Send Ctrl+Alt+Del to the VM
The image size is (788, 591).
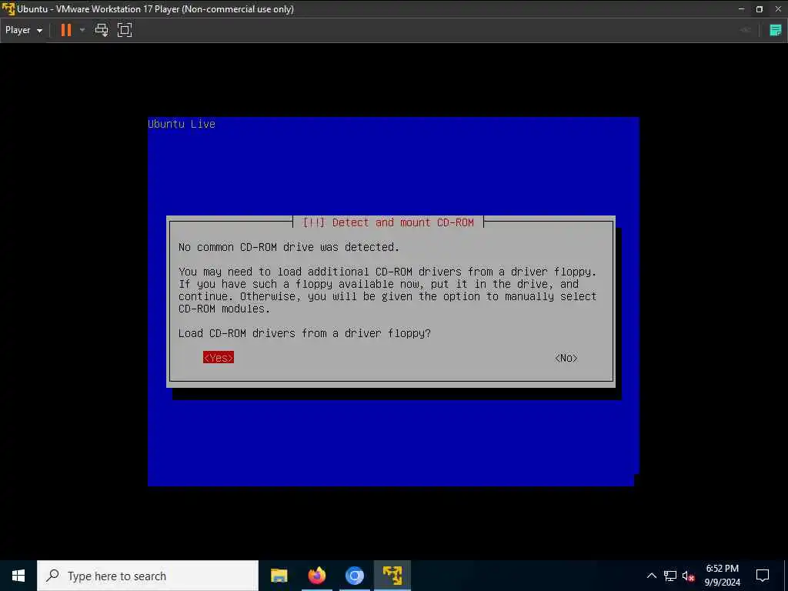(x=102, y=30)
